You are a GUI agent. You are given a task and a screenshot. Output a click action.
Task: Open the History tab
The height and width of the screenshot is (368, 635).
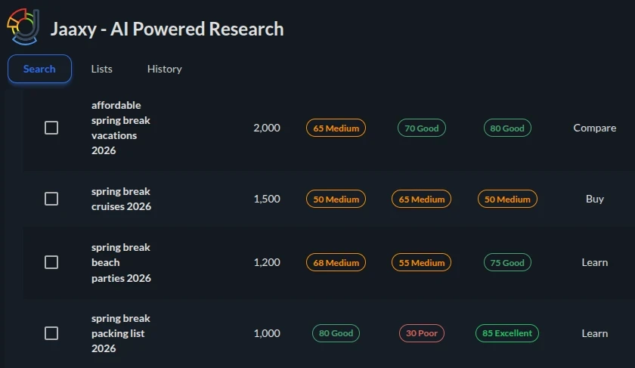[164, 69]
